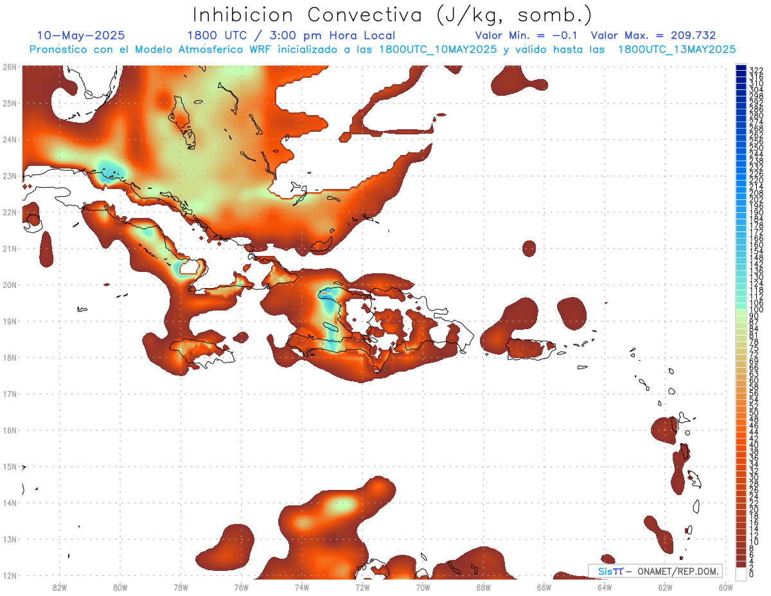The width and height of the screenshot is (771, 596).
Task: Click the white swatch at the color scale bottom
Action: [741, 574]
